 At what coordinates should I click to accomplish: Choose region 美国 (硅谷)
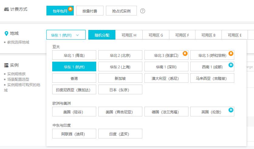pos(74,112)
